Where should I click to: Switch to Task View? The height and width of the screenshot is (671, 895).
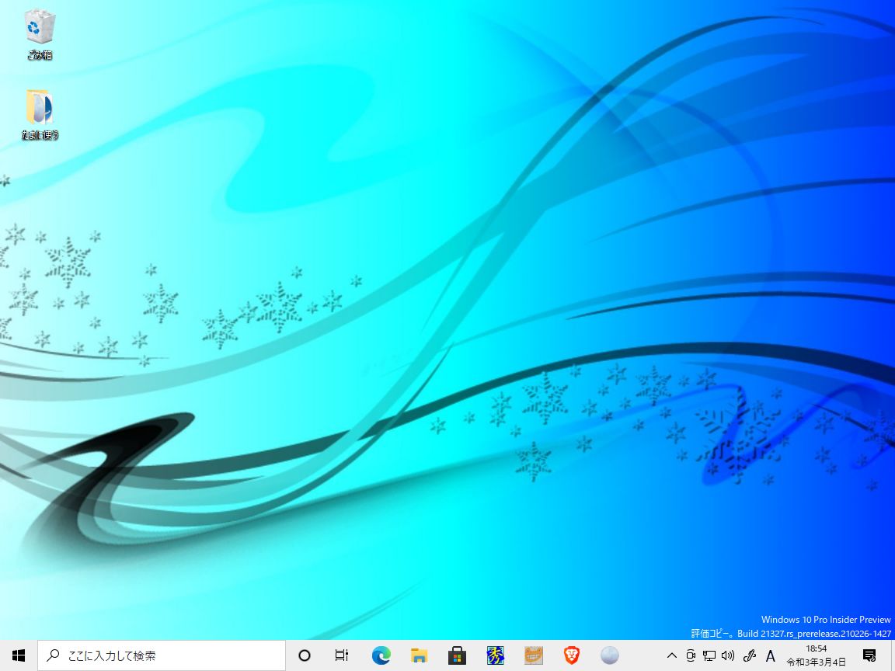(341, 655)
